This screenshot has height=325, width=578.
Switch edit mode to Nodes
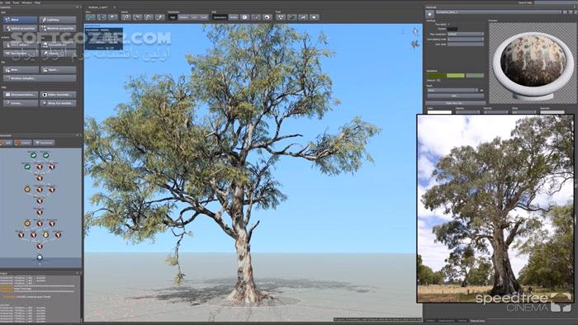(x=234, y=17)
